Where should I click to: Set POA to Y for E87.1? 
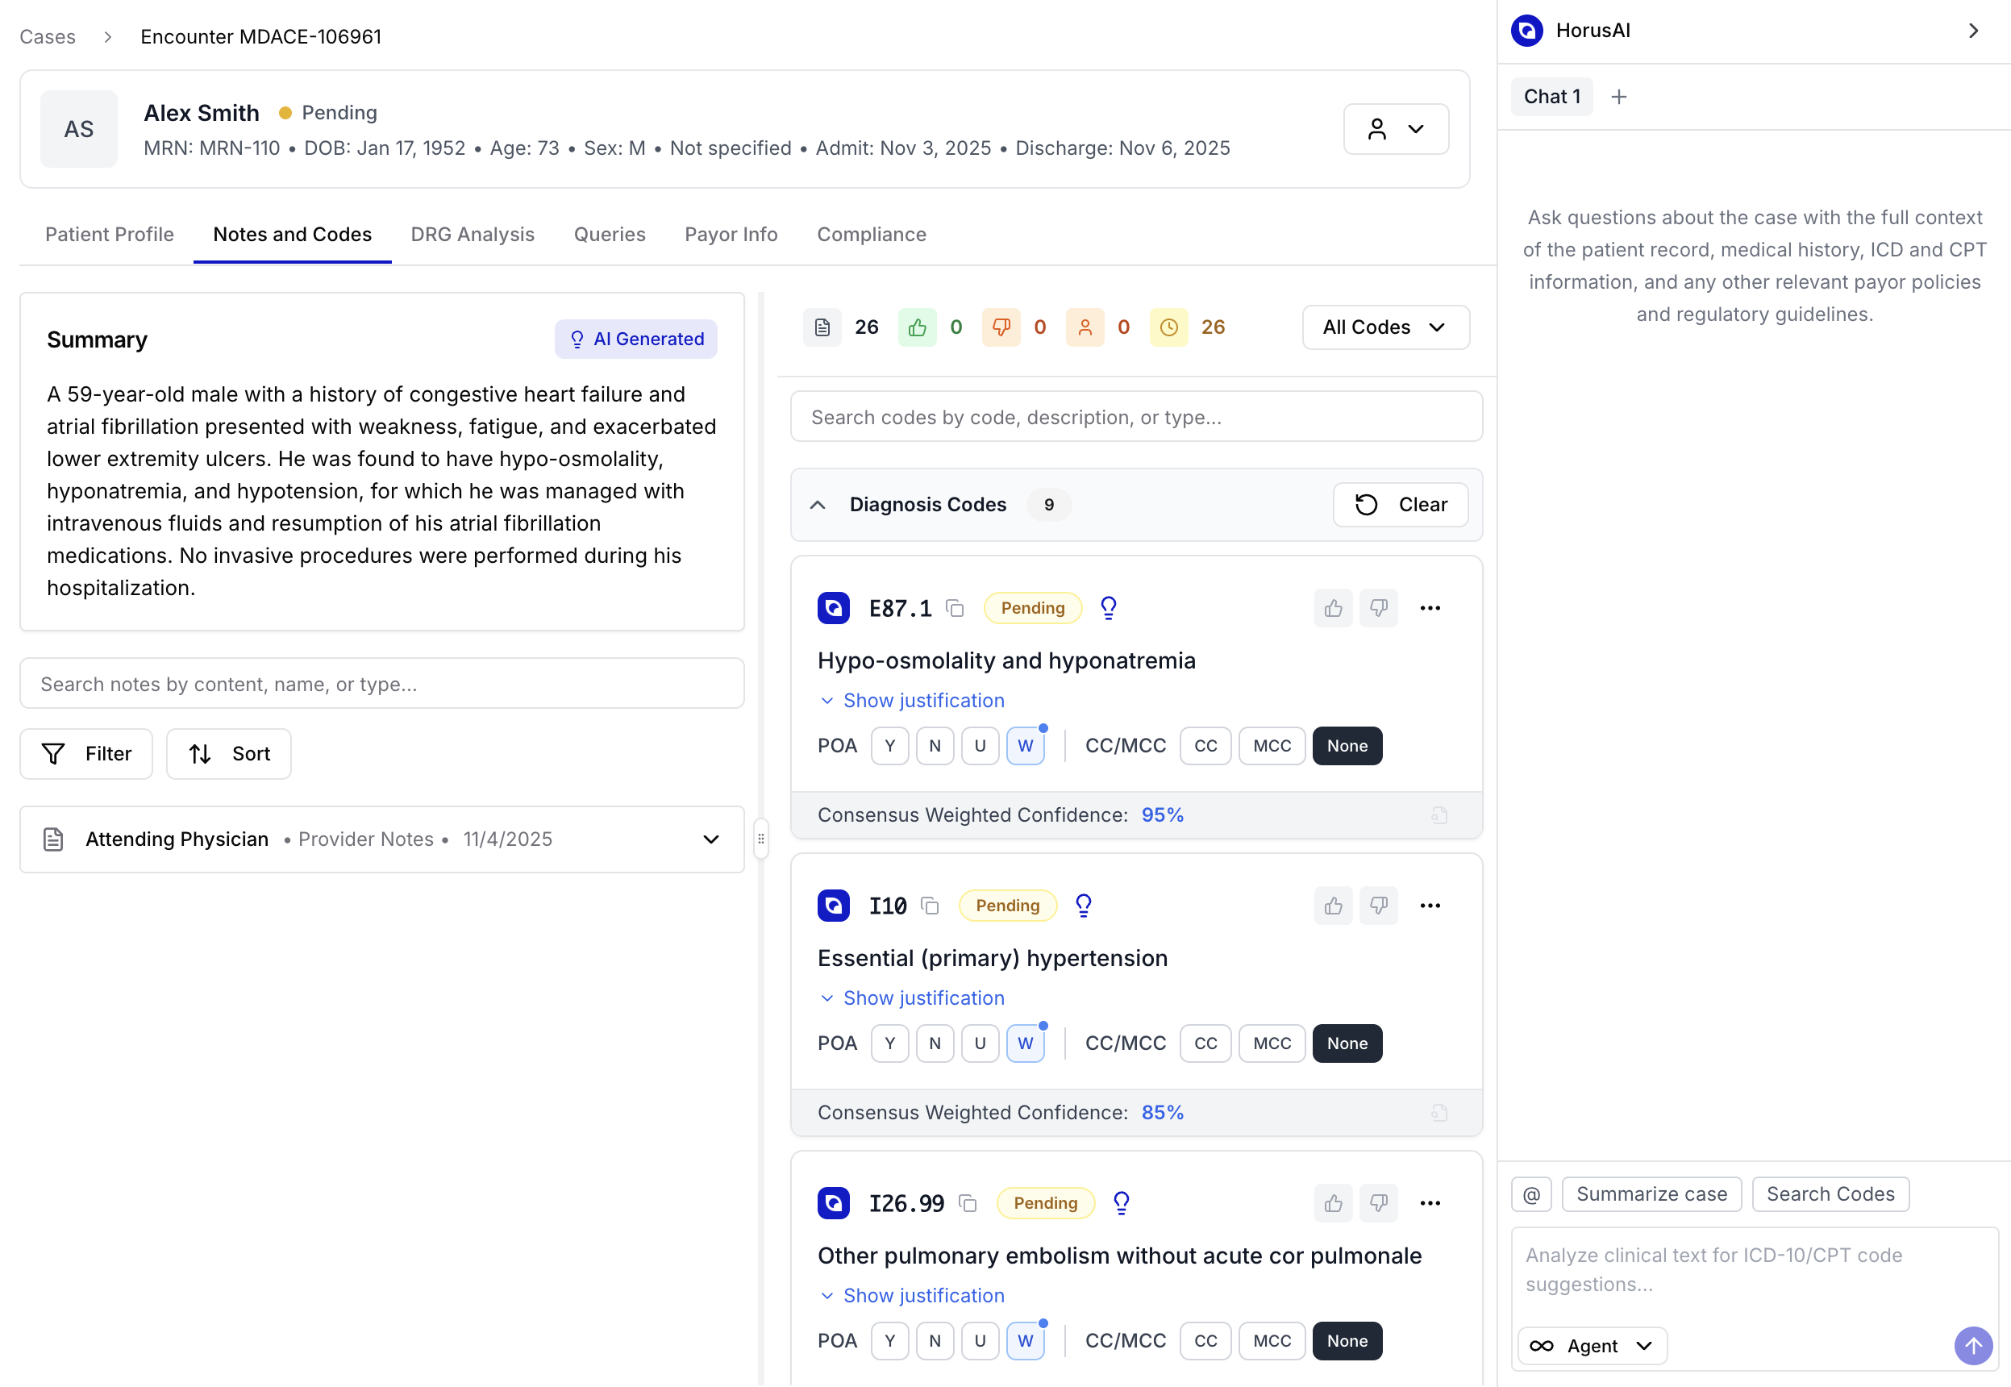coord(889,747)
